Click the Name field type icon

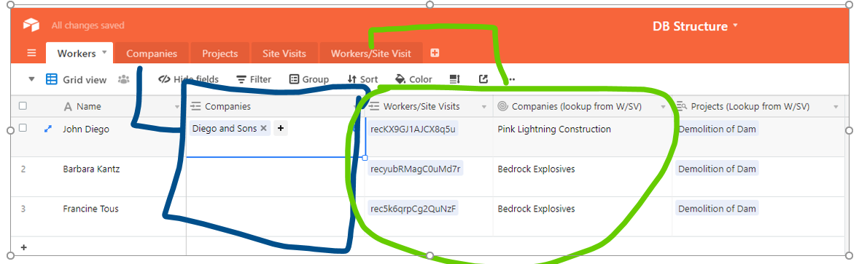[x=68, y=106]
